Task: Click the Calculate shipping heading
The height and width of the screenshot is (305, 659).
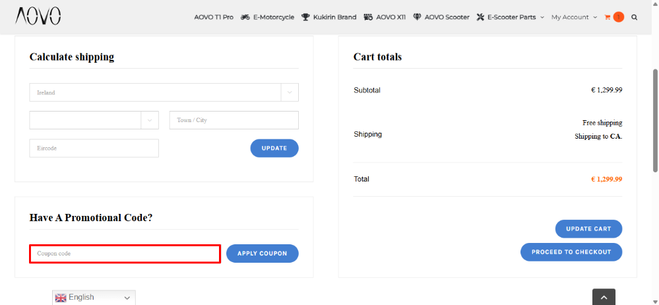Action: (72, 57)
